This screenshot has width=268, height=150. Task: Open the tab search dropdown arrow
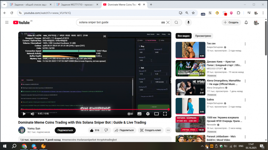tap(4, 5)
